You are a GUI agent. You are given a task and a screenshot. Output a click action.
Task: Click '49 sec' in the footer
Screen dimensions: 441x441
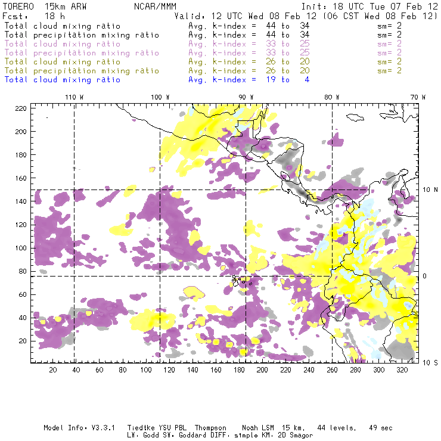pyautogui.click(x=381, y=428)
